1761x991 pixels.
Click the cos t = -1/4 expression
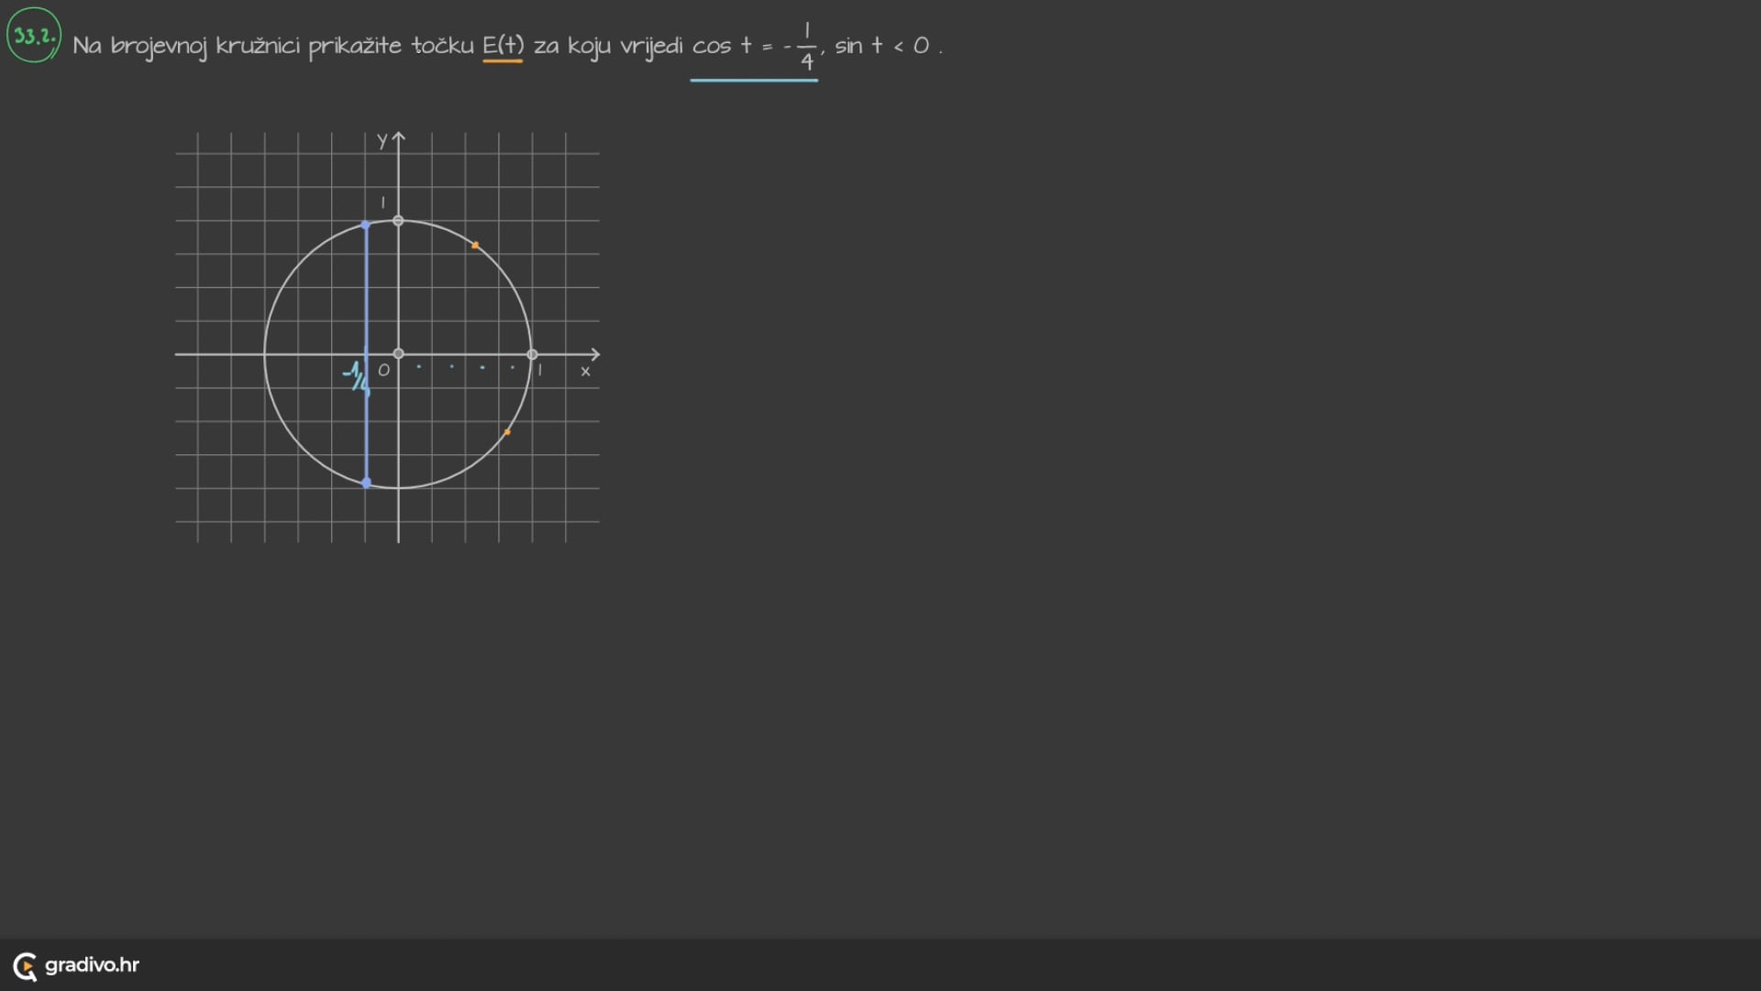(x=753, y=46)
